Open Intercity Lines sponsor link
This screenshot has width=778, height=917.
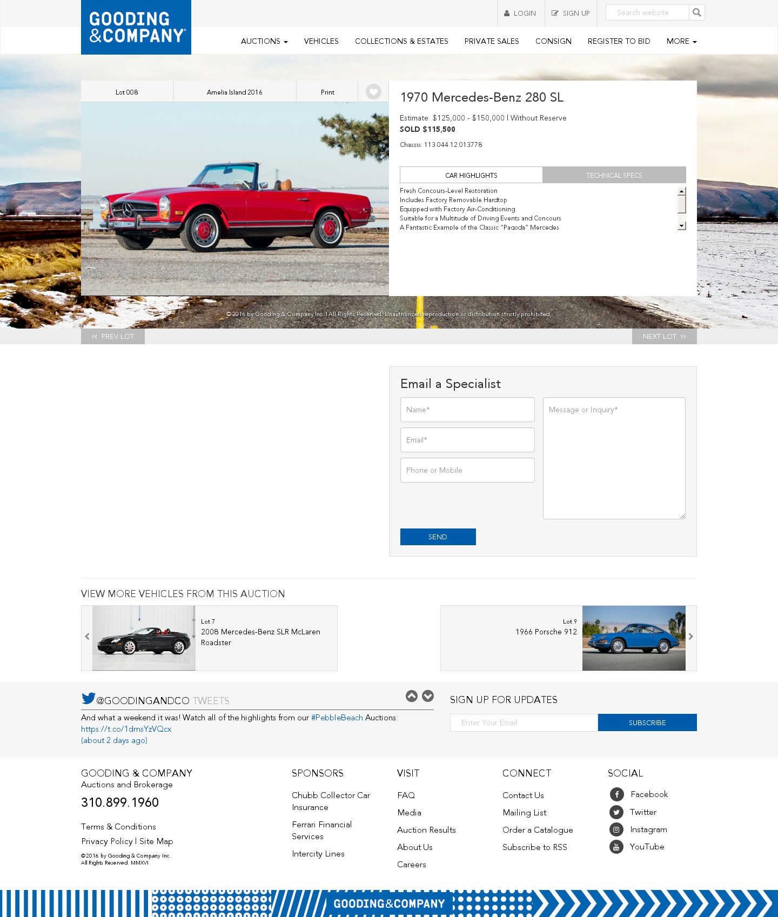click(x=318, y=854)
